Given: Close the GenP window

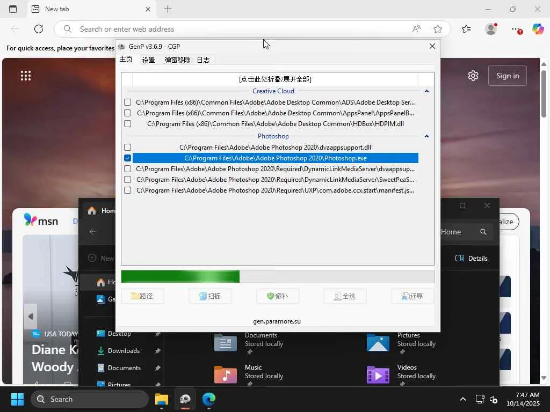Looking at the screenshot, I should (432, 46).
